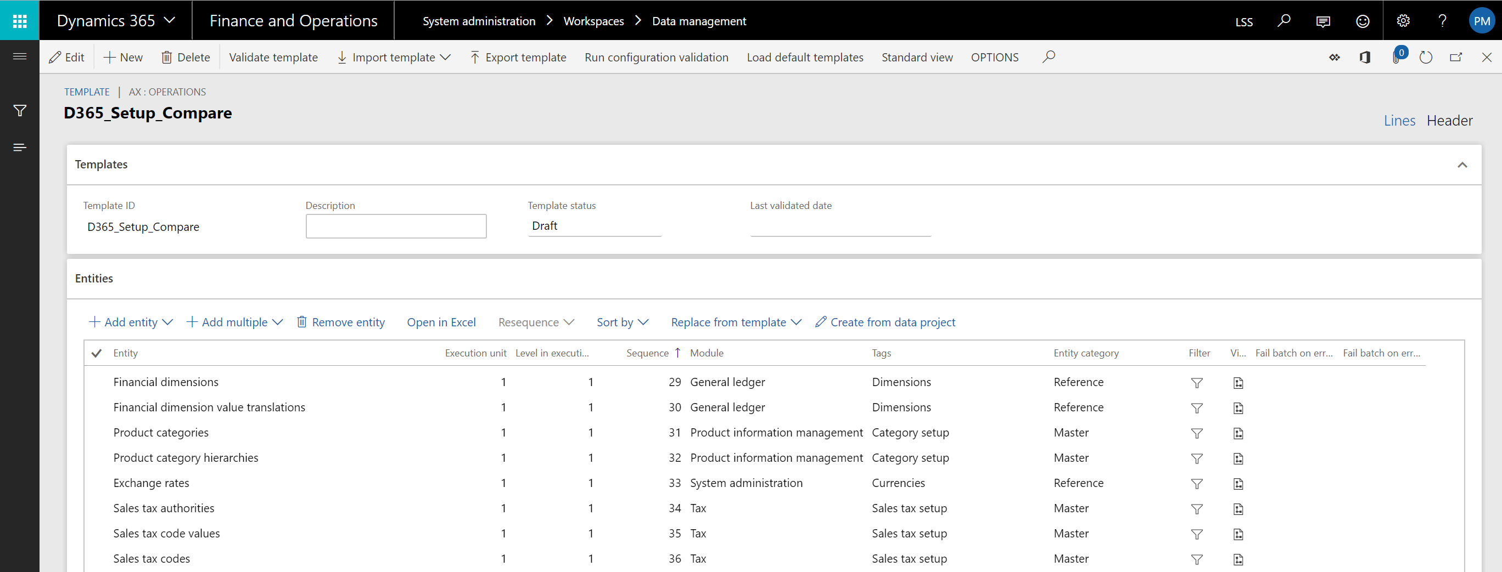Click Load default templates

pyautogui.click(x=805, y=57)
